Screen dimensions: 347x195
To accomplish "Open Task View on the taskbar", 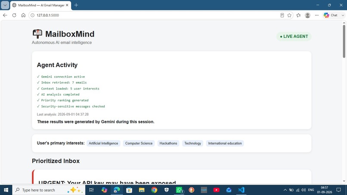I will [91, 190].
